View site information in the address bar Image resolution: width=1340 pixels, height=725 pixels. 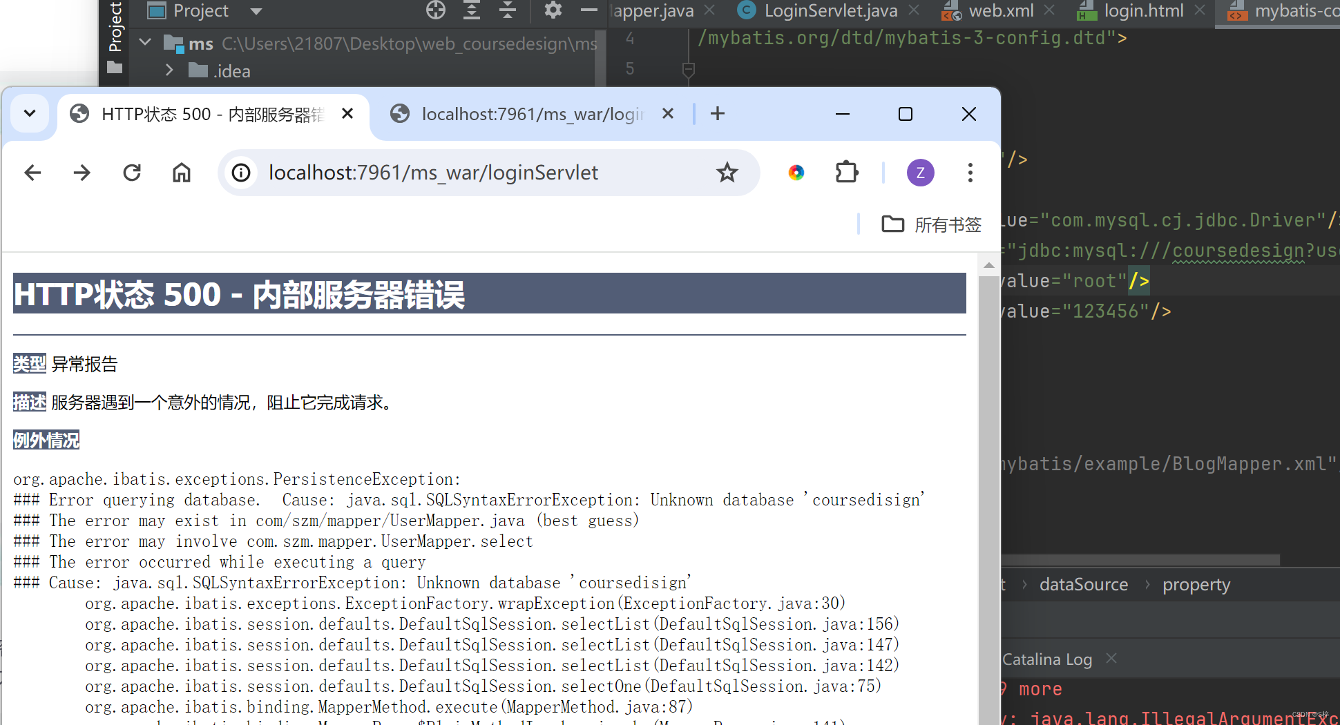pos(240,172)
